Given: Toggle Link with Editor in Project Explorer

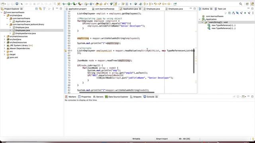Looking at the screenshot, I should pyautogui.click(x=40, y=9).
